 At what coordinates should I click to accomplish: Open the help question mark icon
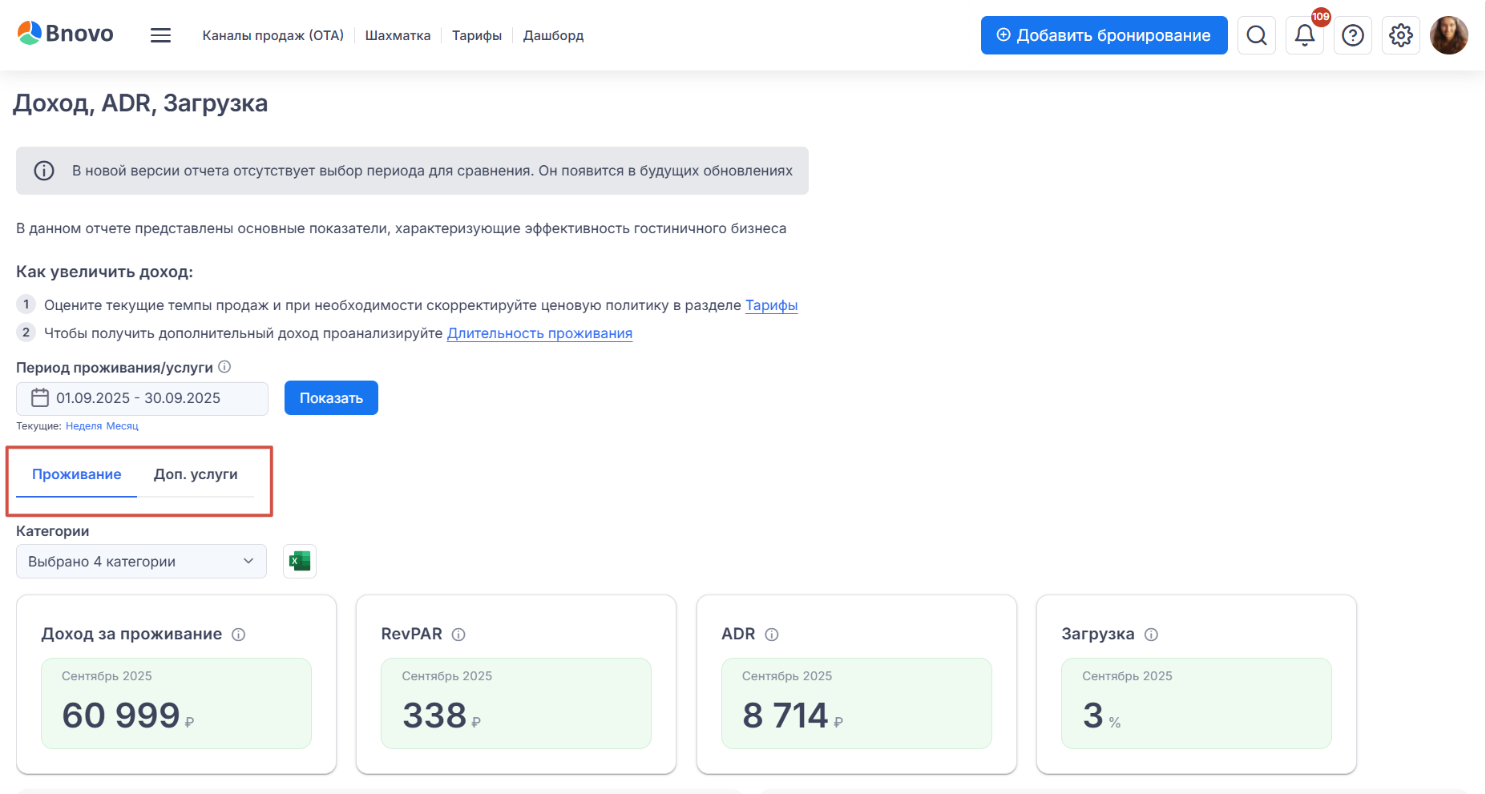click(x=1353, y=35)
